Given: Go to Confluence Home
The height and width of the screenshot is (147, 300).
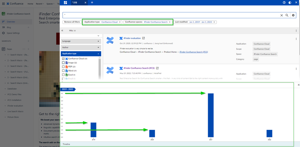Looking at the screenshot, I should pyautogui.click(x=30, y=4).
